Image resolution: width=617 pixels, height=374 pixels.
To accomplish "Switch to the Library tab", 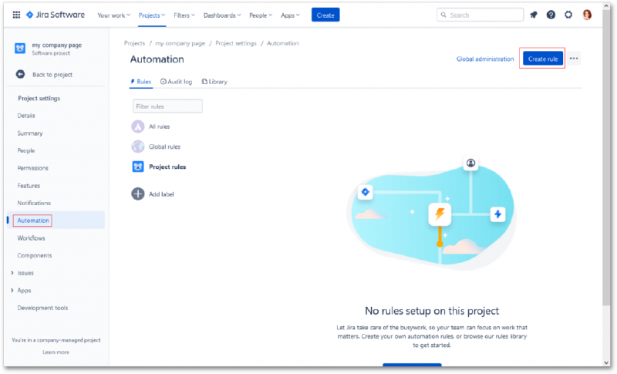I will pos(214,82).
